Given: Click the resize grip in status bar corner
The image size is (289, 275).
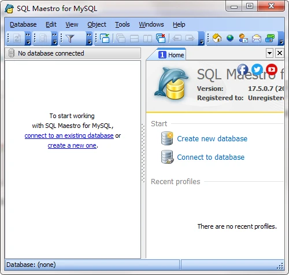Looking at the screenshot, I should tap(280, 266).
